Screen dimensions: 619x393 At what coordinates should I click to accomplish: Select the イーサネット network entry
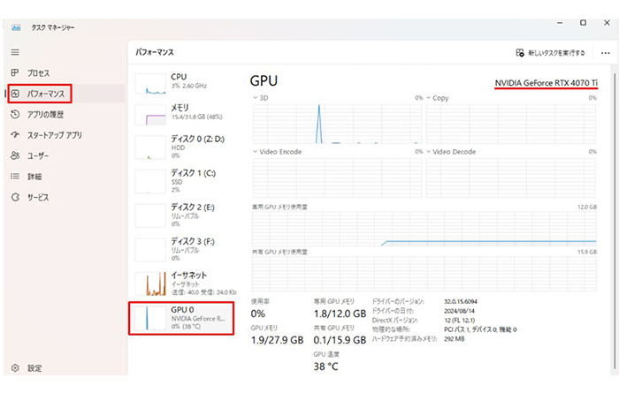tap(181, 283)
